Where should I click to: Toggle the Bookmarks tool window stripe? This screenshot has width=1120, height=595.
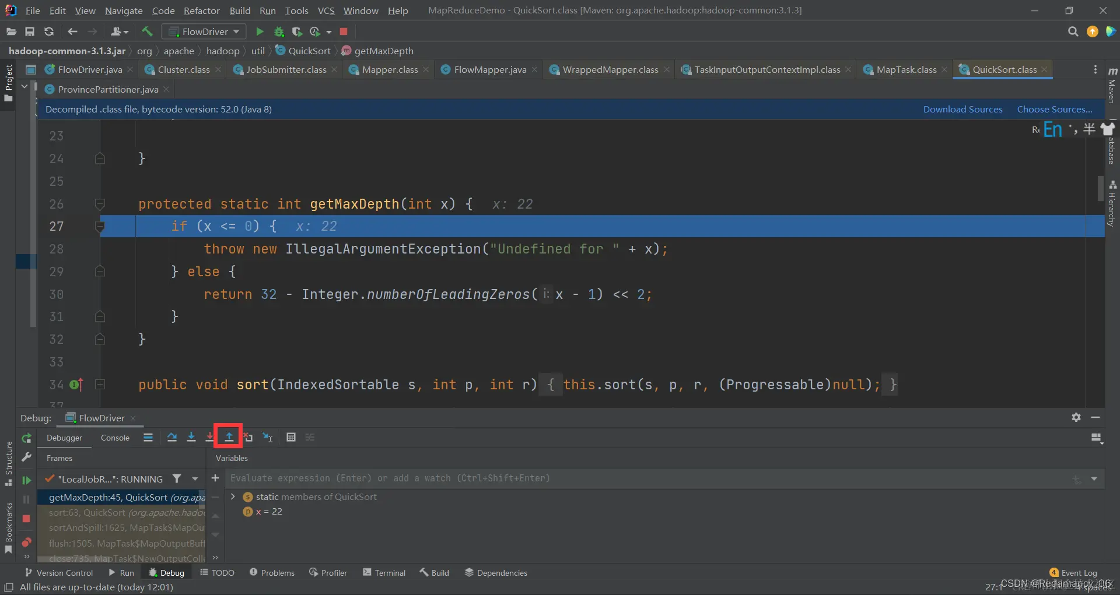(x=8, y=528)
